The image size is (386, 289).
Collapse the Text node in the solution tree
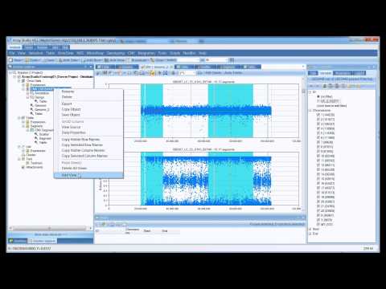[19, 159]
